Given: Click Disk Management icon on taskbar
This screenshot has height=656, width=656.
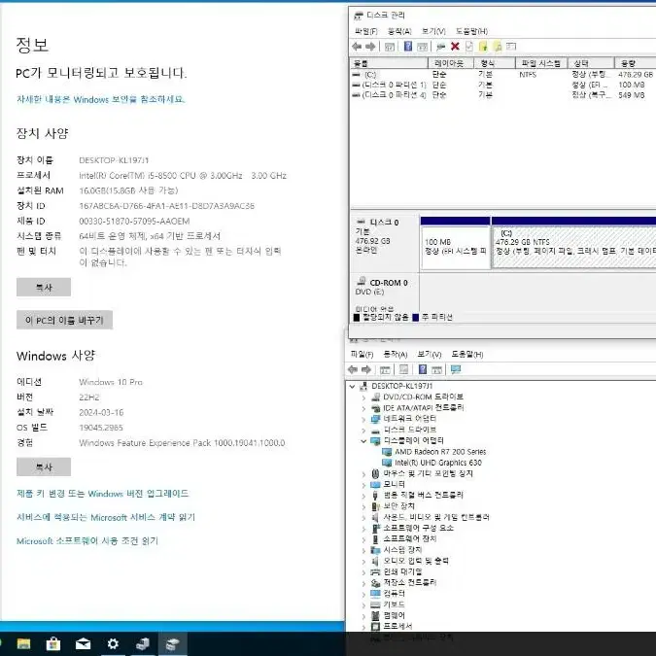Looking at the screenshot, I should click(x=172, y=643).
